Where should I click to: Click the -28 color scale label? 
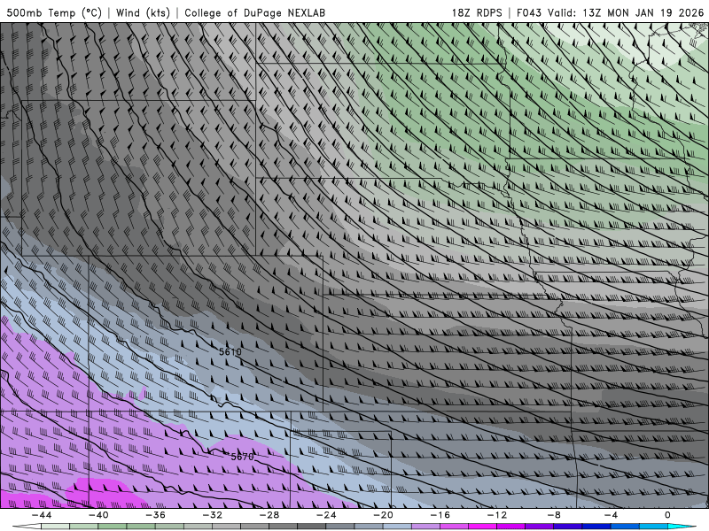pos(269,515)
